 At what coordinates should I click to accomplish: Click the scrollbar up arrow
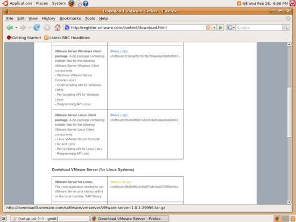(x=289, y=45)
